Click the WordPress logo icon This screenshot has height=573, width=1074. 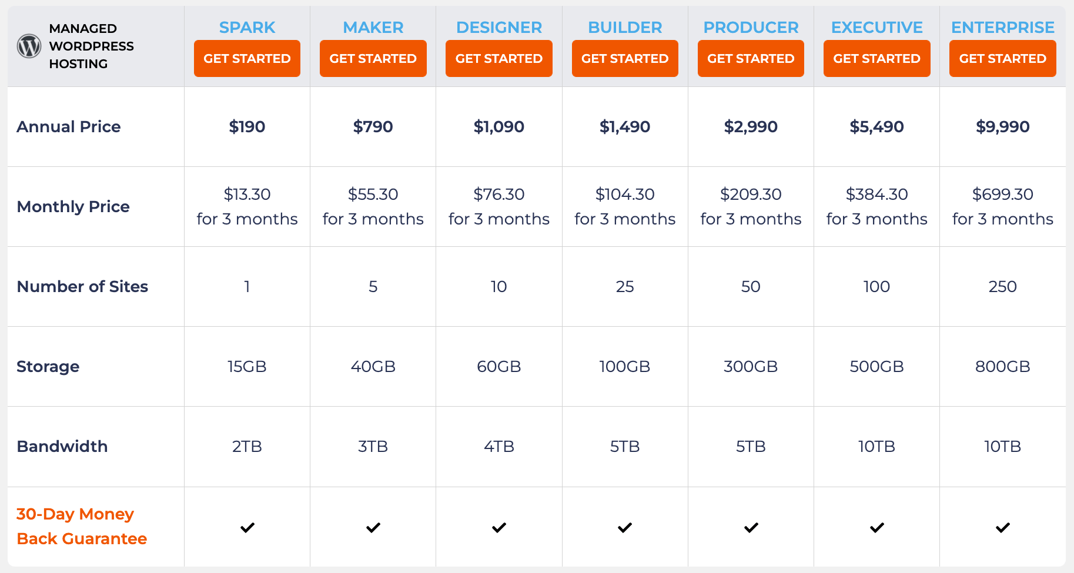click(x=29, y=46)
